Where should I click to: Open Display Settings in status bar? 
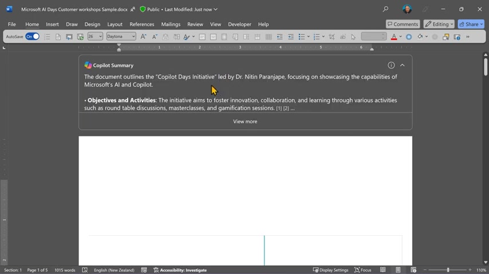tap(330, 270)
